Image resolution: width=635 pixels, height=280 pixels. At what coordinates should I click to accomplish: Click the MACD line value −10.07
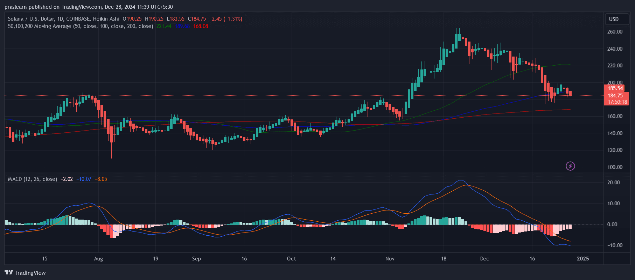coord(84,179)
